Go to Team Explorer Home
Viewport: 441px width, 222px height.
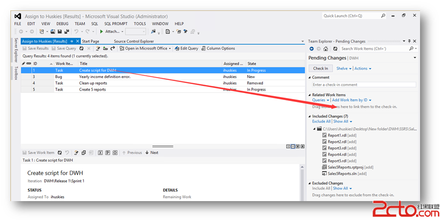click(326, 49)
